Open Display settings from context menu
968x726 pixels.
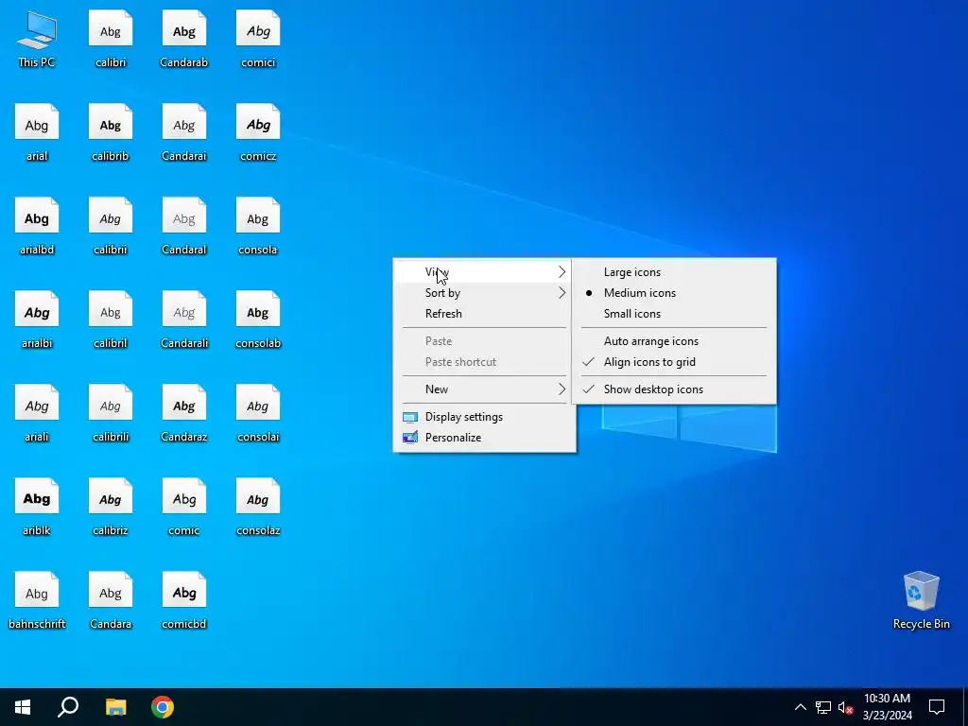click(x=485, y=417)
